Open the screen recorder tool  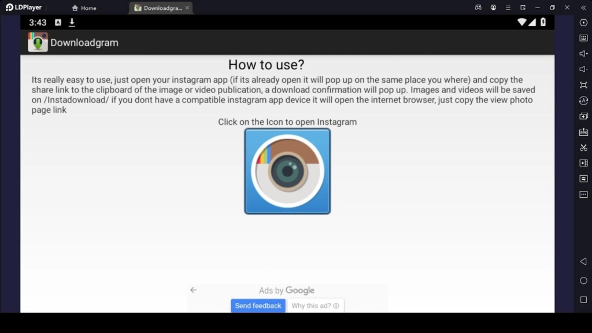[x=583, y=163]
